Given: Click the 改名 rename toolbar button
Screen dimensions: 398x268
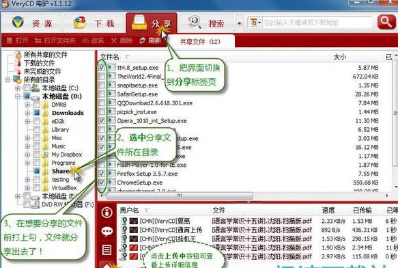Looking at the screenshot, I should [x=93, y=41].
